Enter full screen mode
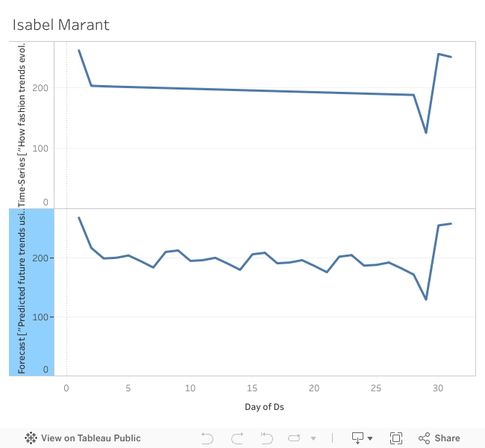Viewport: 485px width, 448px height. tap(396, 438)
